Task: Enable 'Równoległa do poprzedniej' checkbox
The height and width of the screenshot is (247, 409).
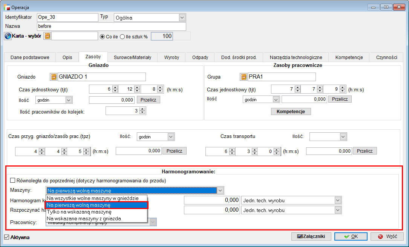Action: (x=13, y=180)
